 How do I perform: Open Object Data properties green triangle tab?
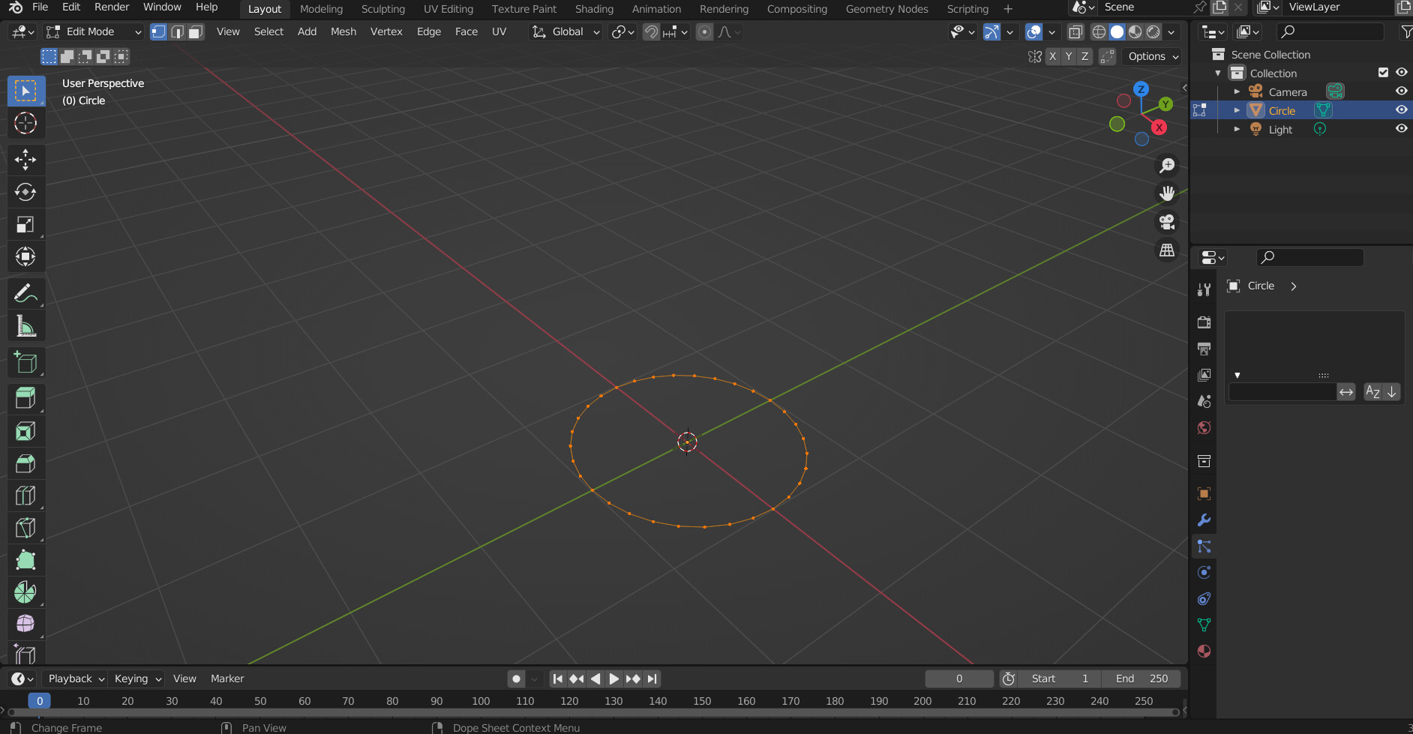(x=1204, y=625)
